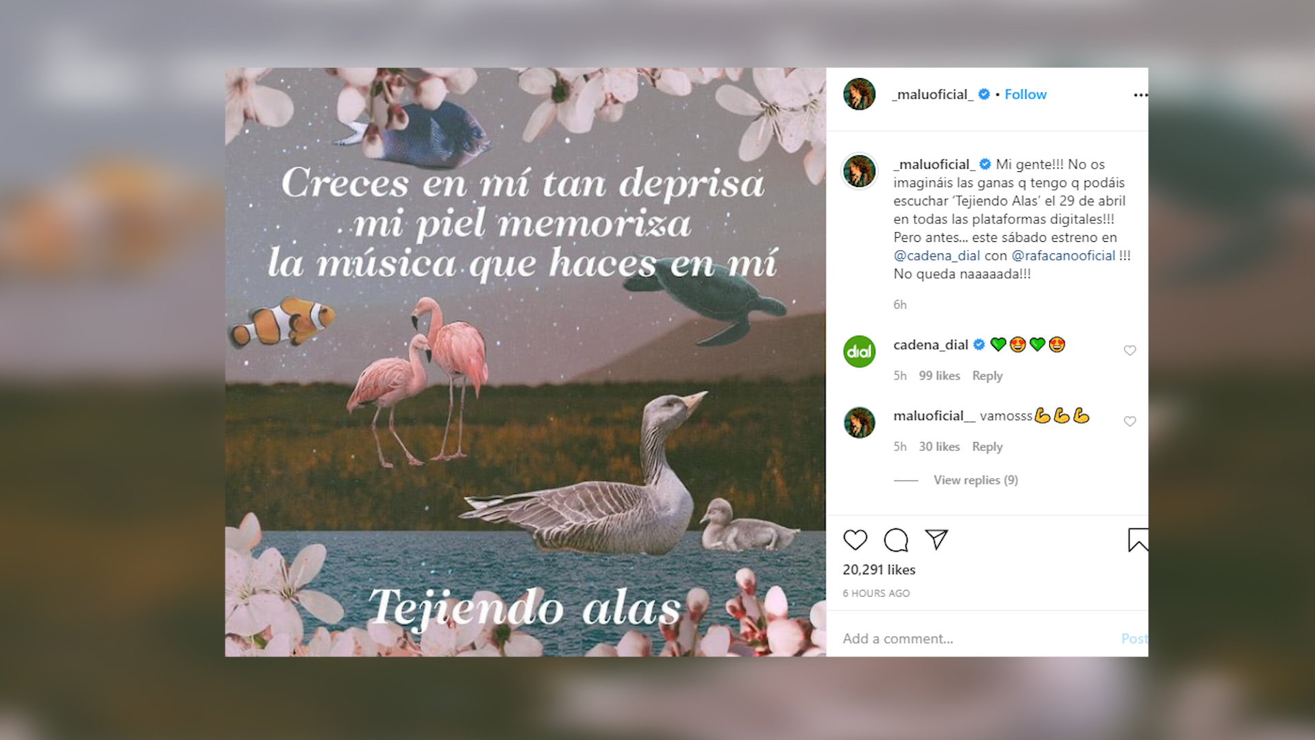Expand View replies (9)
This screenshot has width=1315, height=740.
tap(976, 480)
